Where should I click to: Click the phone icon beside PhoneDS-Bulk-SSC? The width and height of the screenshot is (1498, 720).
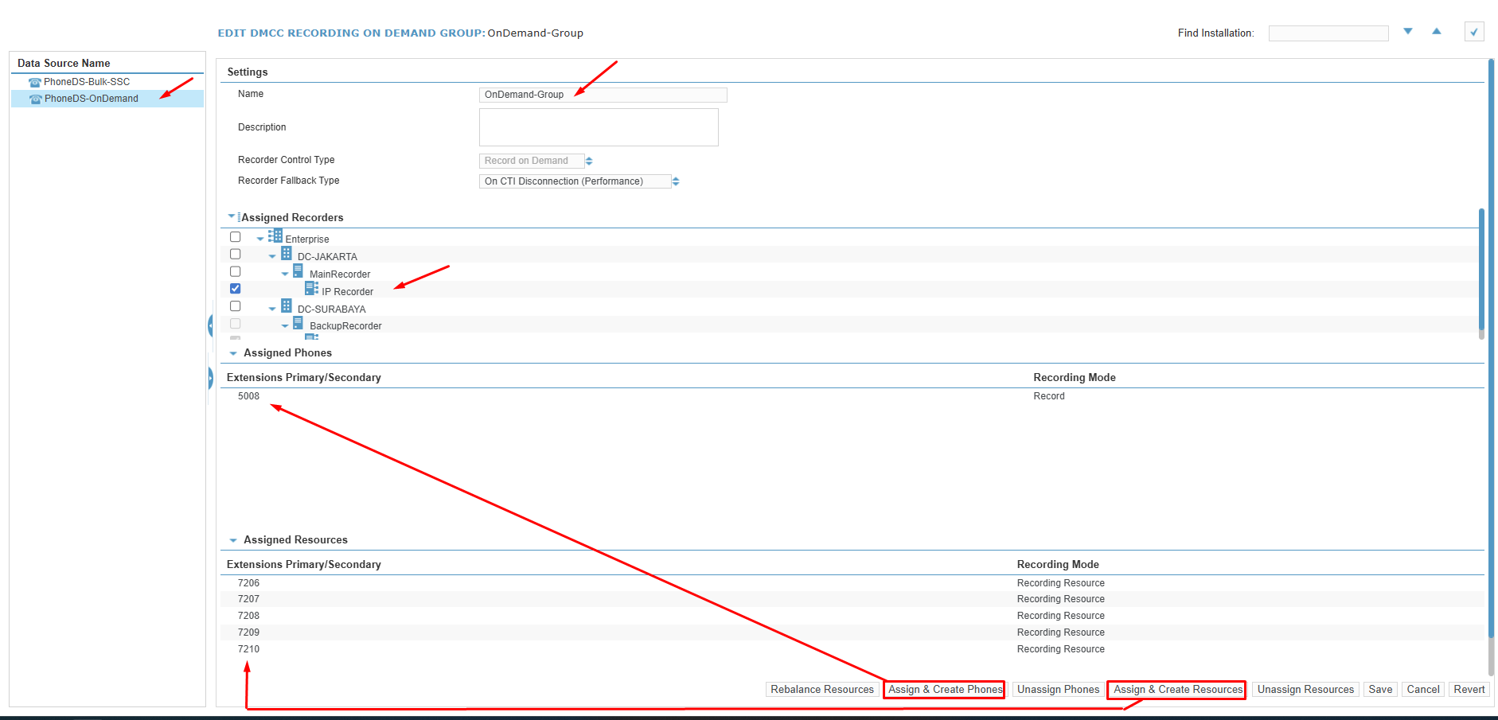point(34,82)
